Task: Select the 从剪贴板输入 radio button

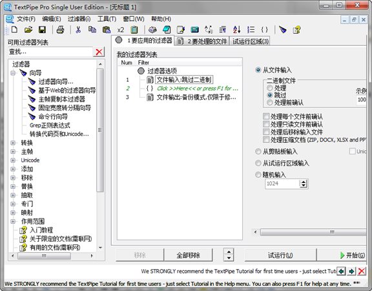Action: (258, 151)
